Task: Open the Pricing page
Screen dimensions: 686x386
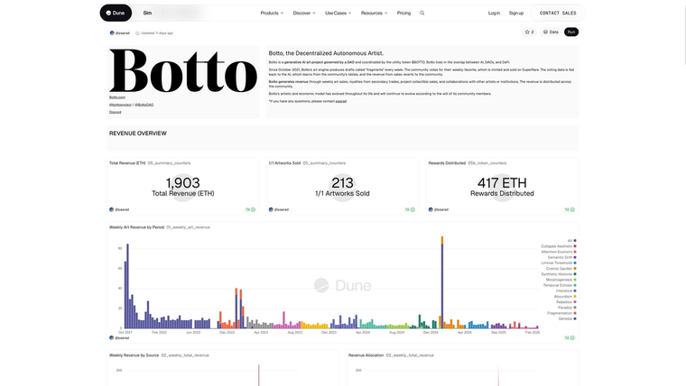Action: [403, 14]
